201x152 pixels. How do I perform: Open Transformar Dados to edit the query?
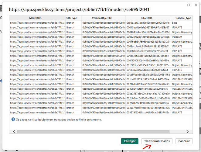pos(157,141)
